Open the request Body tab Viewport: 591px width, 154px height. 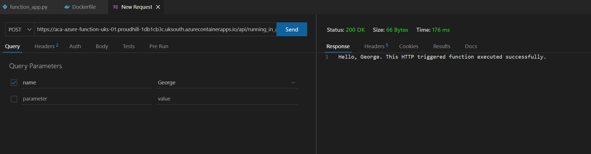tap(102, 46)
